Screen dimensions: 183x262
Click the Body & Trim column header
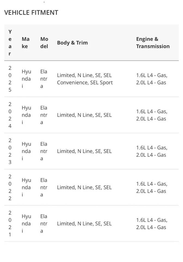pos(72,43)
